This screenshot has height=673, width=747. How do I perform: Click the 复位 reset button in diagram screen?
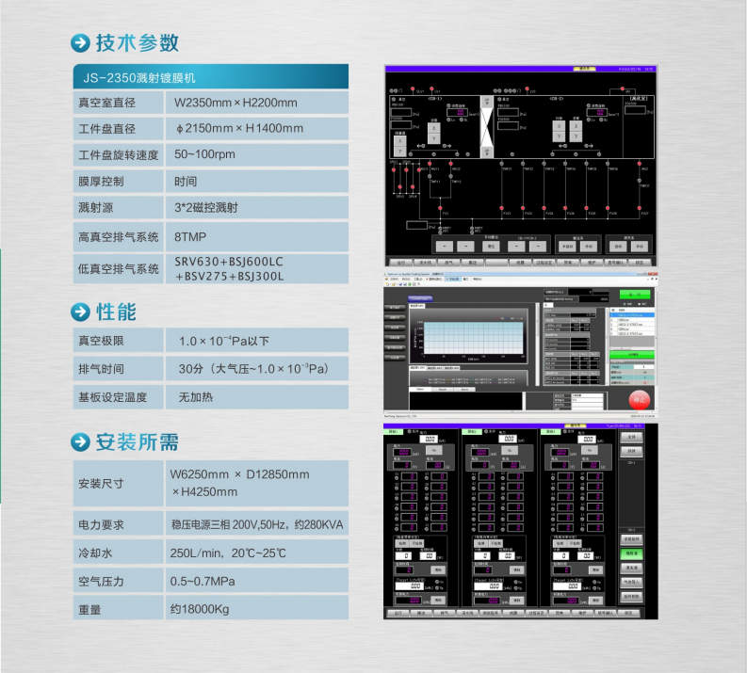pyautogui.click(x=491, y=246)
